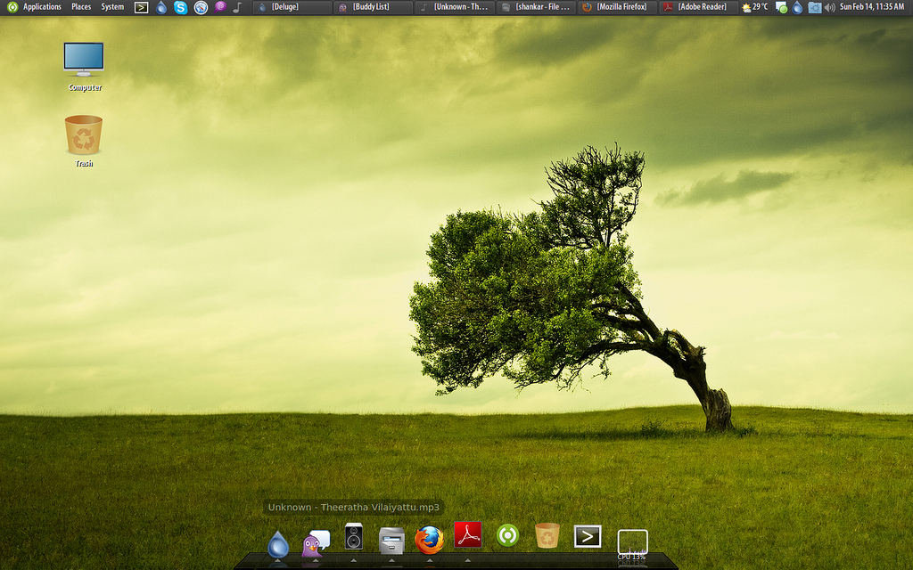Launch Deluge from top panel water-drop launcher
Image resolution: width=913 pixels, height=570 pixels.
[161, 7]
